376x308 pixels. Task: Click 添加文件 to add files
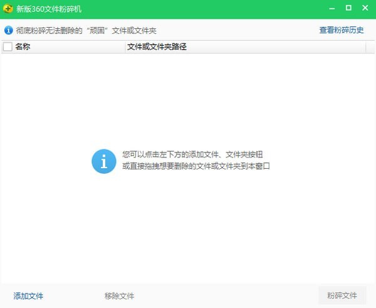(28, 296)
